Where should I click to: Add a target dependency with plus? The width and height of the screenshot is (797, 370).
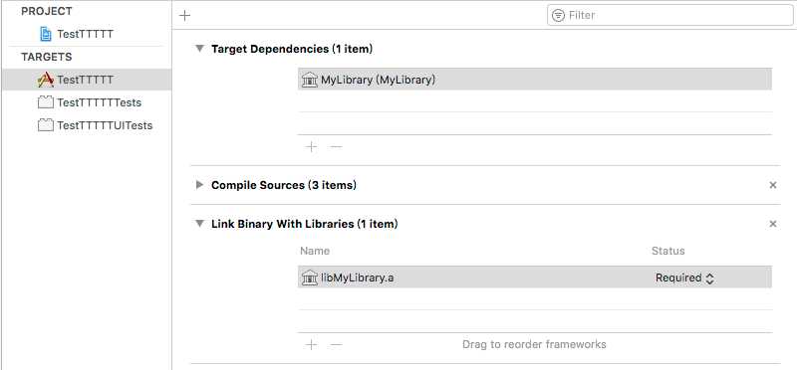click(x=311, y=146)
